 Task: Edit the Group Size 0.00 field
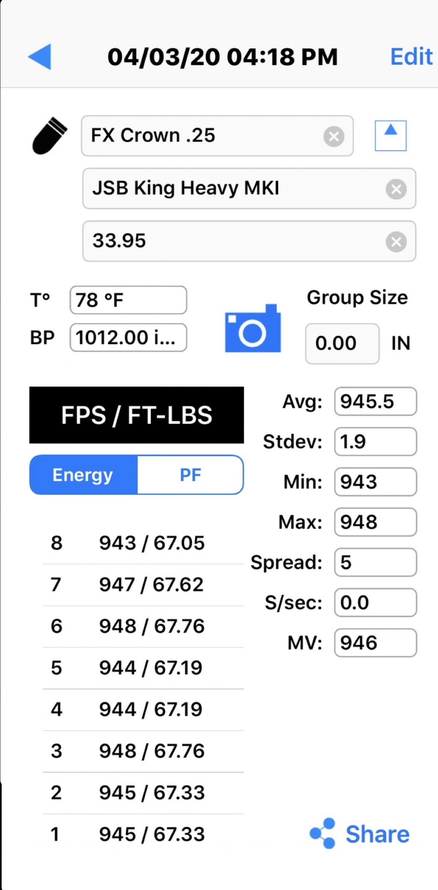tap(342, 343)
